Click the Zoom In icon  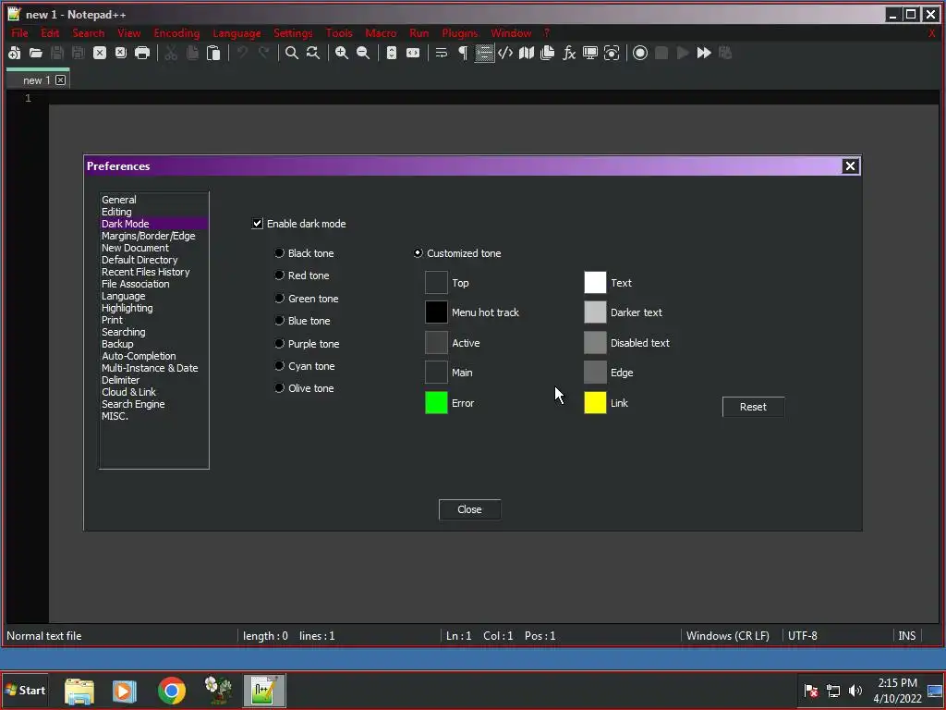point(342,53)
